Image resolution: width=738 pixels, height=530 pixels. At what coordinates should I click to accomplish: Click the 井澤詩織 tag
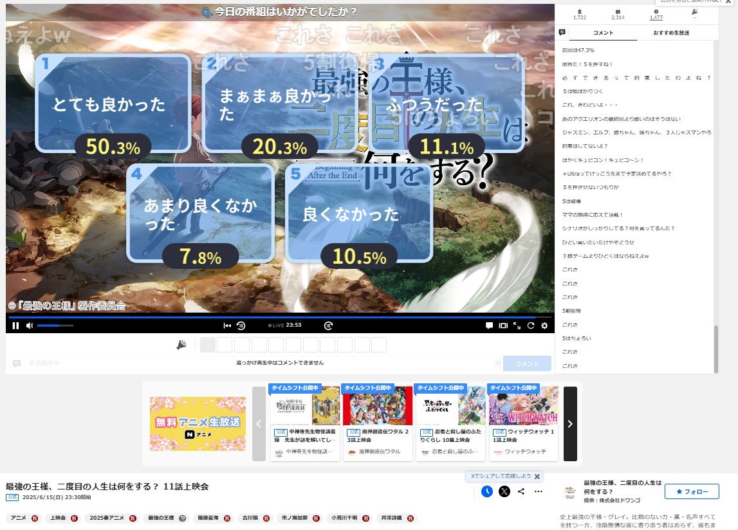tap(392, 518)
